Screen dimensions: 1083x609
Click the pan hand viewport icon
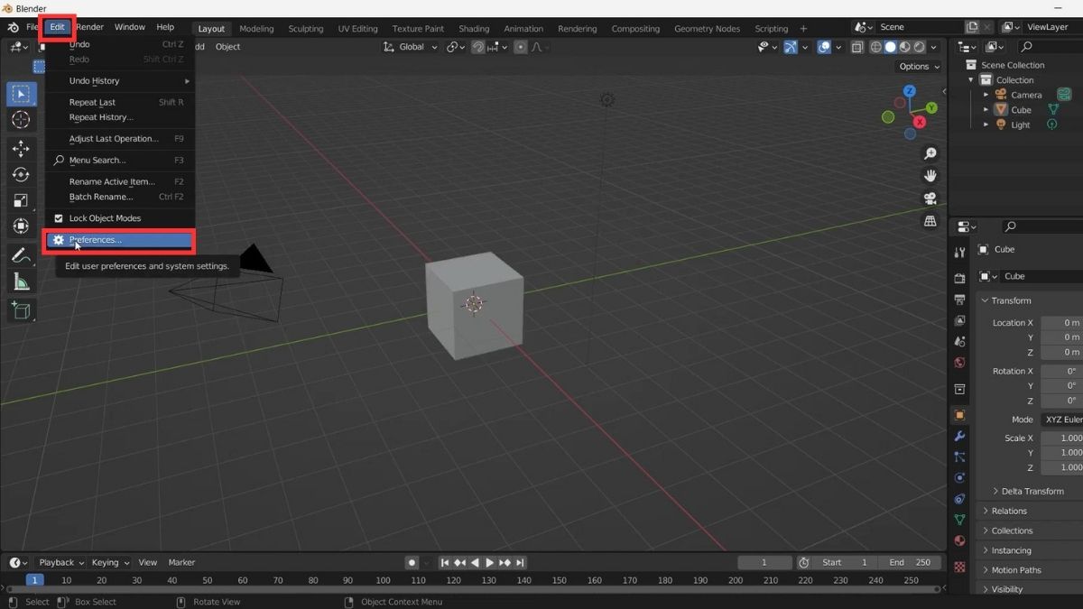point(930,176)
